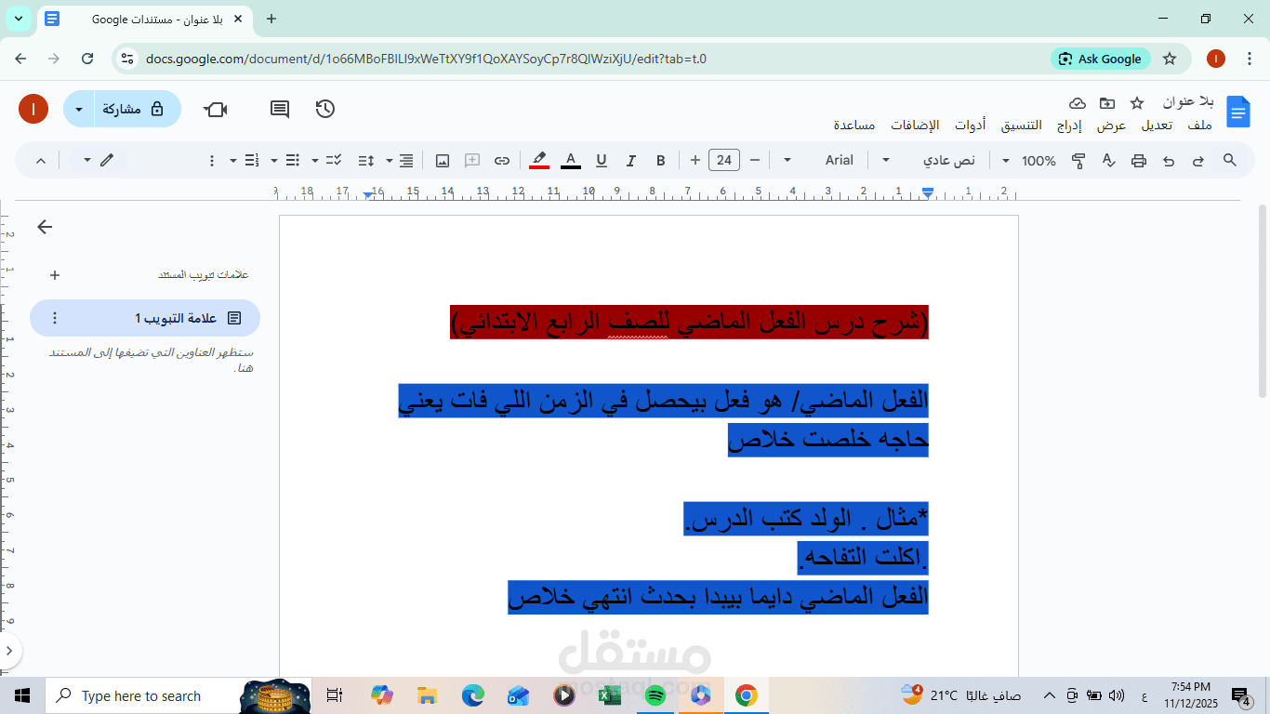Open comment history
The height and width of the screenshot is (714, 1270).
[x=279, y=110]
